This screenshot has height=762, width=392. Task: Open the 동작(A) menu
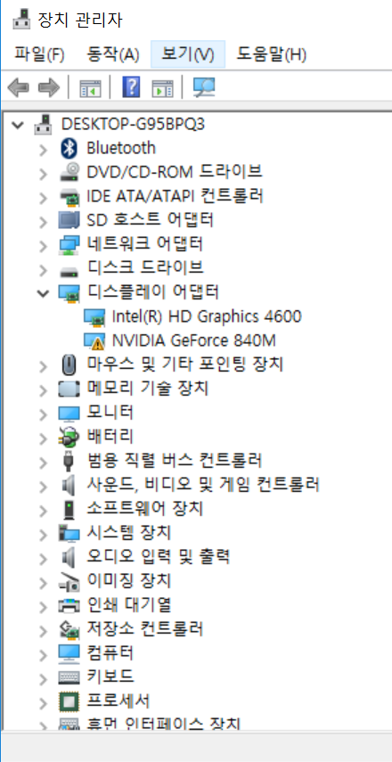coord(112,54)
